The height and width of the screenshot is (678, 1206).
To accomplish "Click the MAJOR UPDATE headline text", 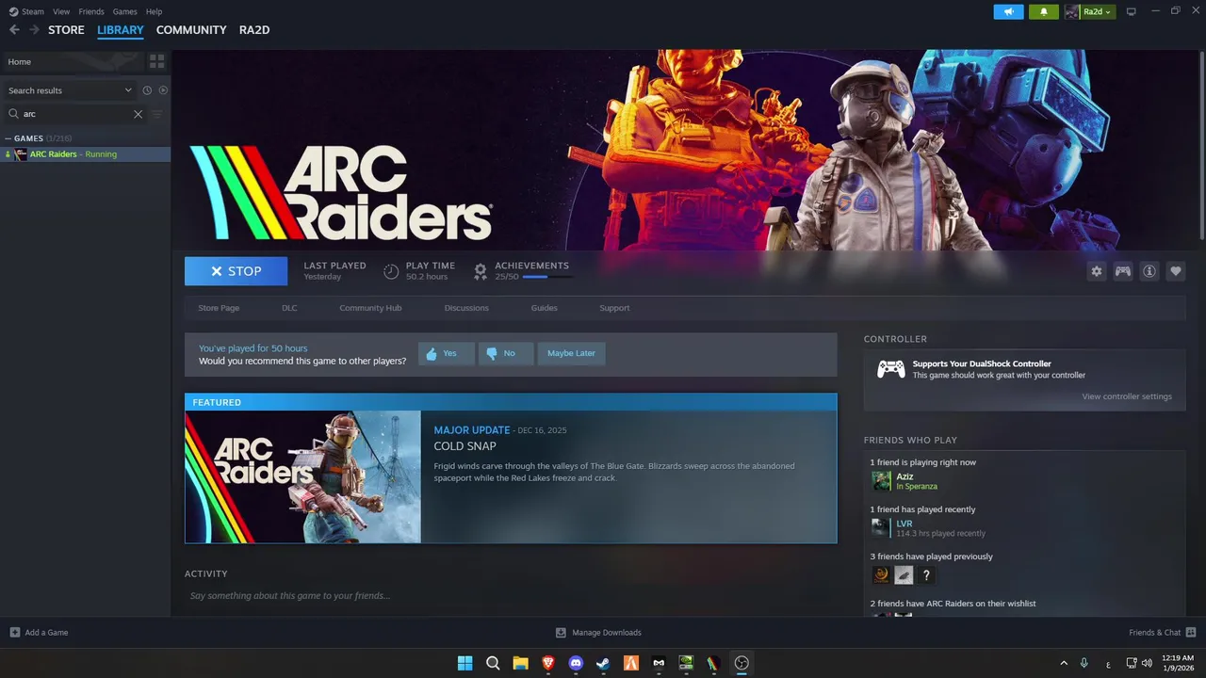I will [x=472, y=430].
